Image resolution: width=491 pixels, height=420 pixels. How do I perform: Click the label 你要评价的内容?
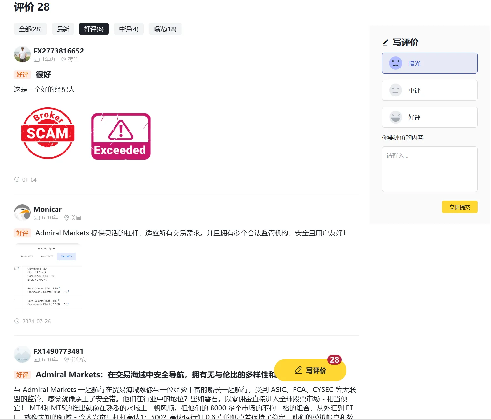tap(403, 138)
